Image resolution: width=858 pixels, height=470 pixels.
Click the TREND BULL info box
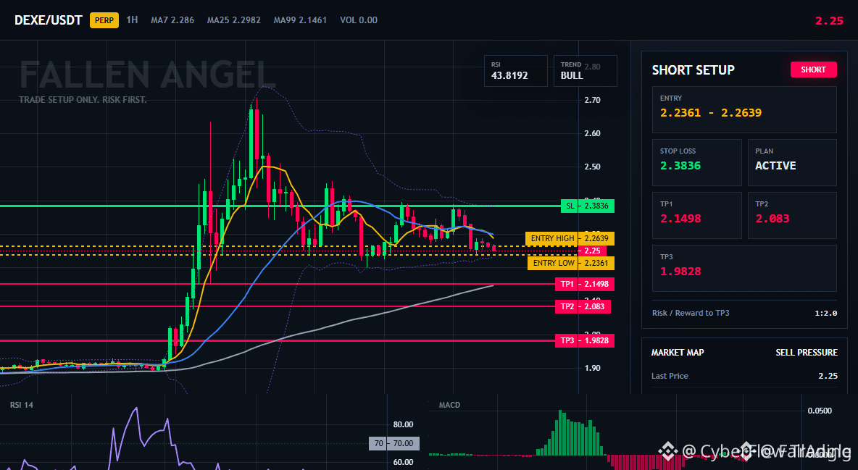pos(585,70)
